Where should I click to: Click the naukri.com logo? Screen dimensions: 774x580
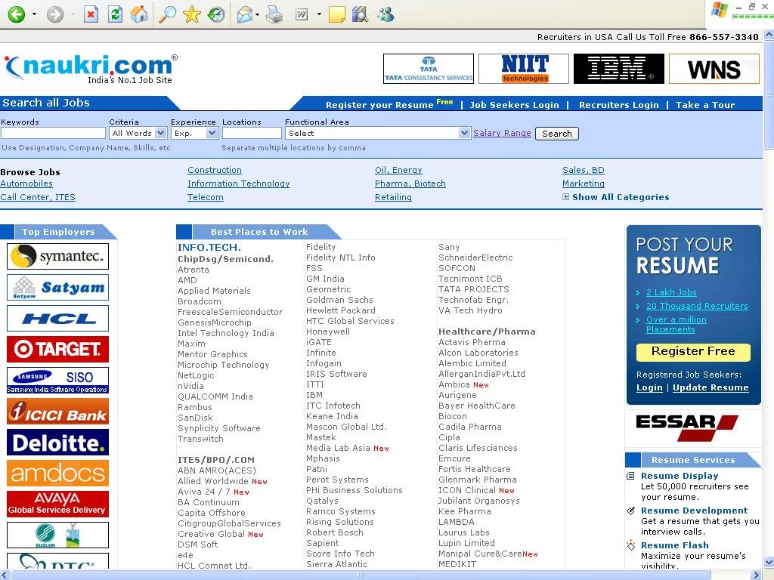91,69
